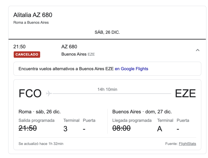Image resolution: width=208 pixels, height=158 pixels.
Task: Select the SÁB, 26 DIC. date tab
Action: click(x=107, y=32)
